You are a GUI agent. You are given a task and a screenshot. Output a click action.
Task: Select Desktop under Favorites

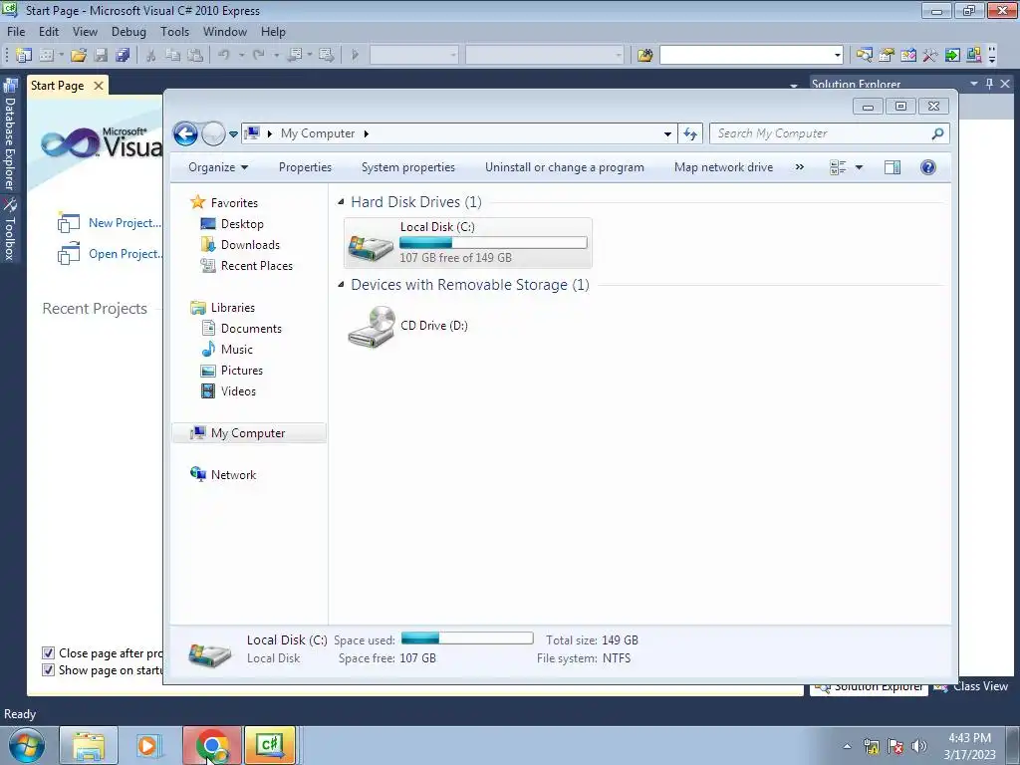pyautogui.click(x=242, y=224)
